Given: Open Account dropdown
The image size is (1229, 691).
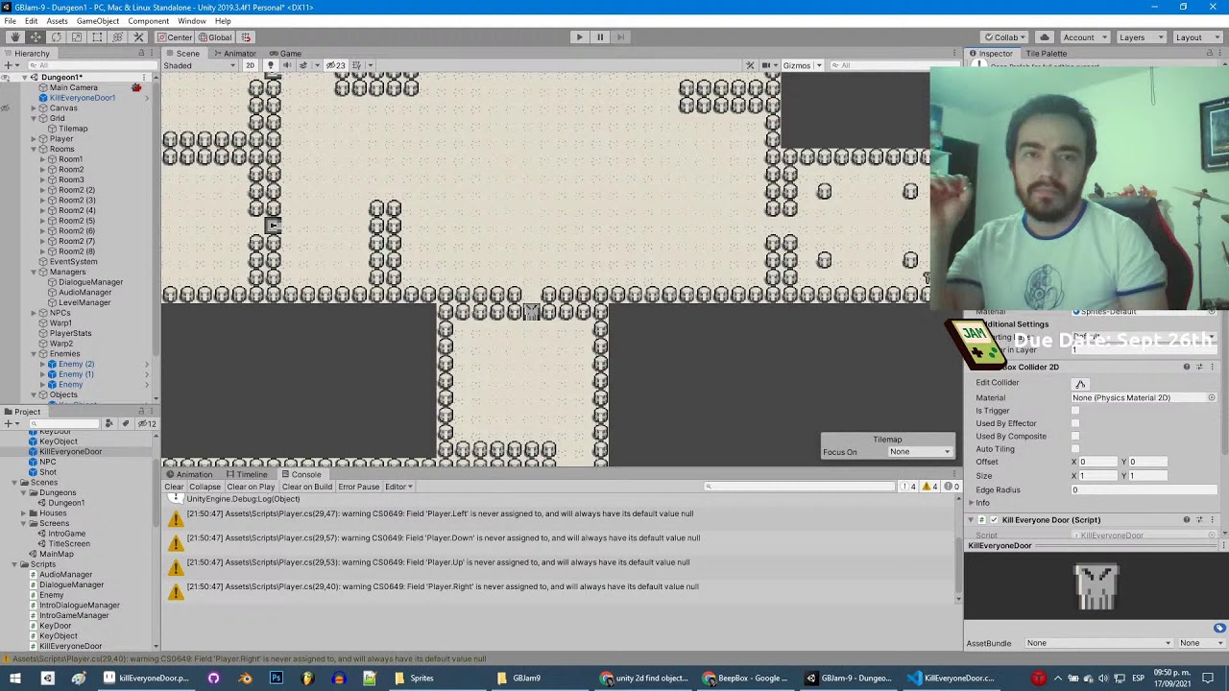Looking at the screenshot, I should point(1084,37).
